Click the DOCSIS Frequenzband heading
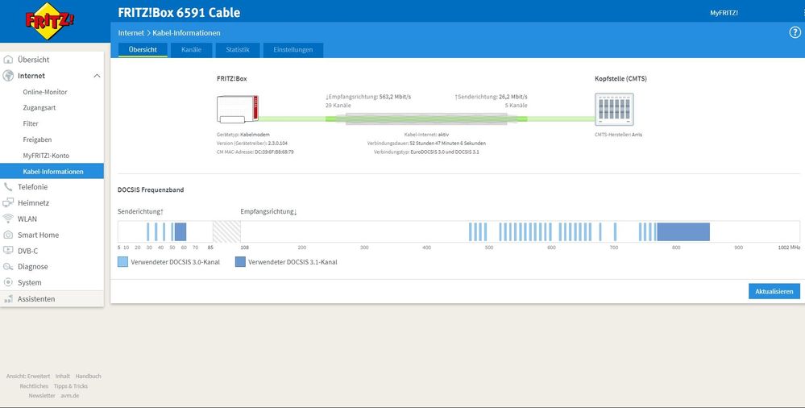805x408 pixels. [x=151, y=189]
